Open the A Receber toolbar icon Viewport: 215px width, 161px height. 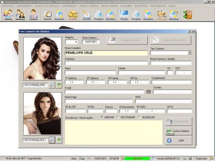coord(162,15)
